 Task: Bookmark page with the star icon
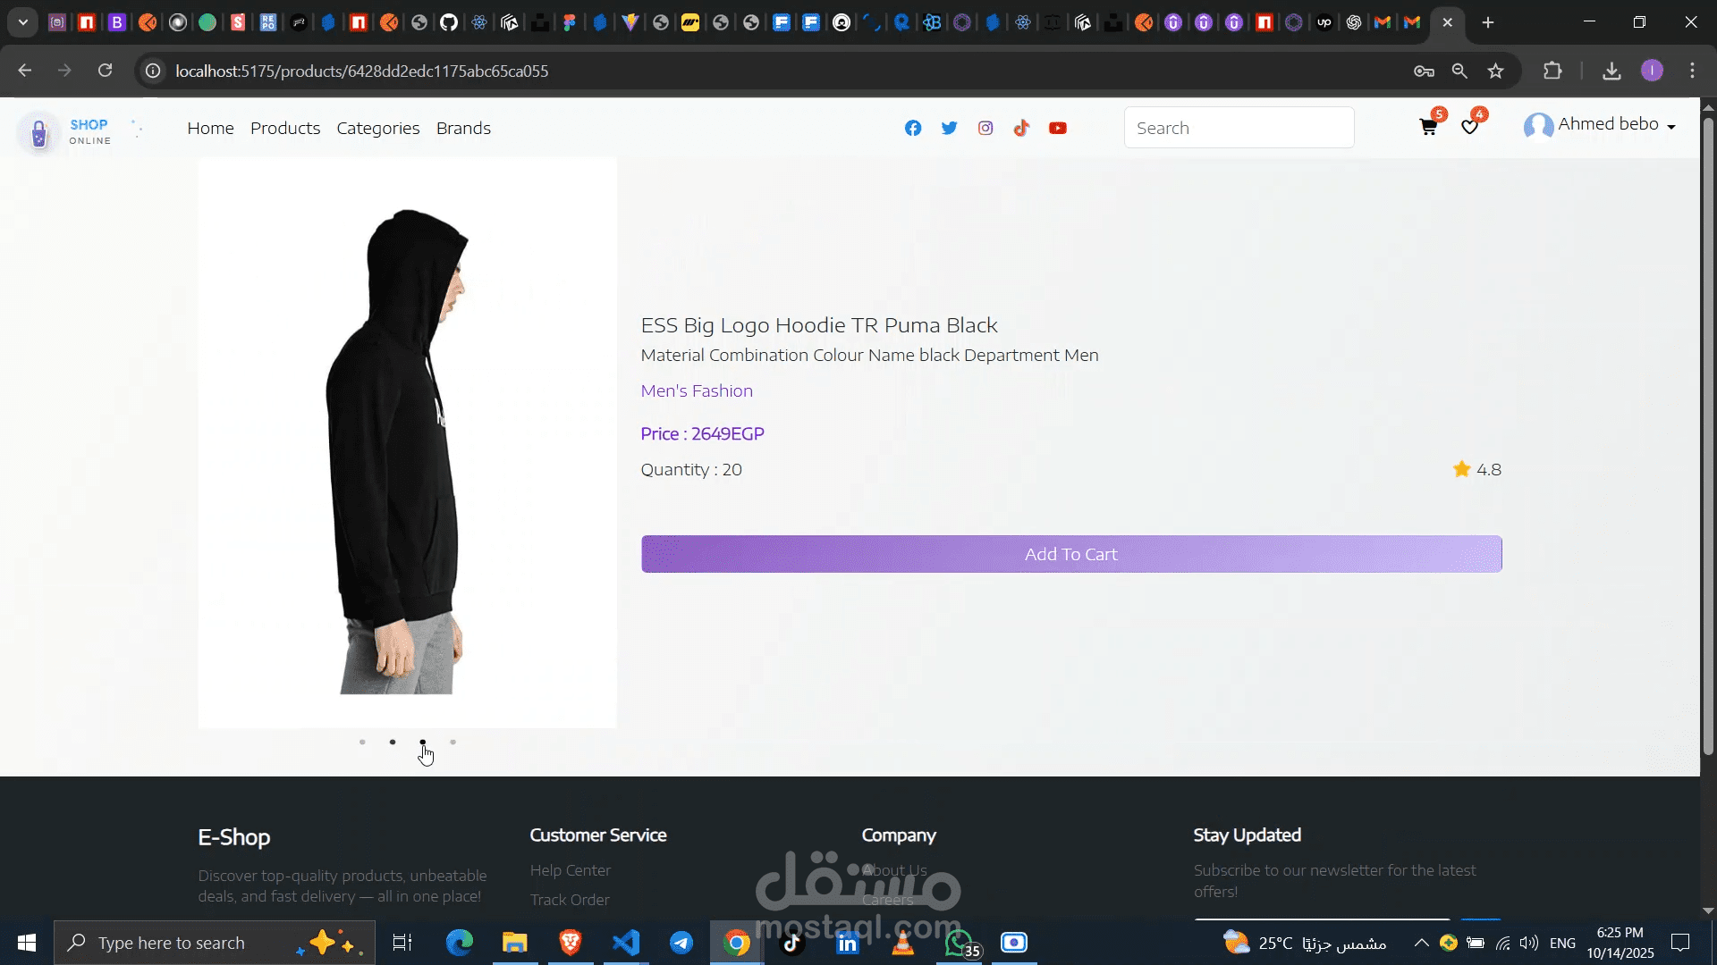(1495, 71)
